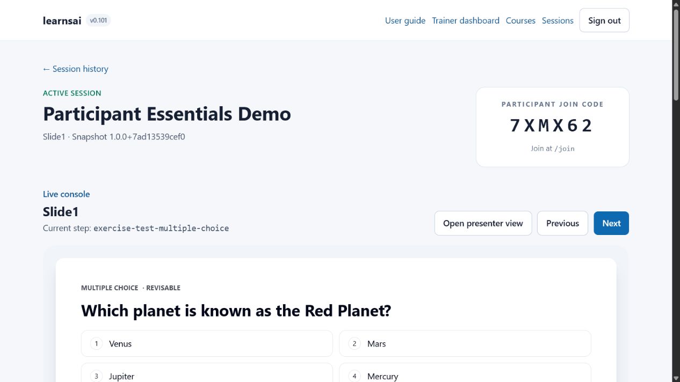Go to Trainer dashboard

[x=466, y=20]
